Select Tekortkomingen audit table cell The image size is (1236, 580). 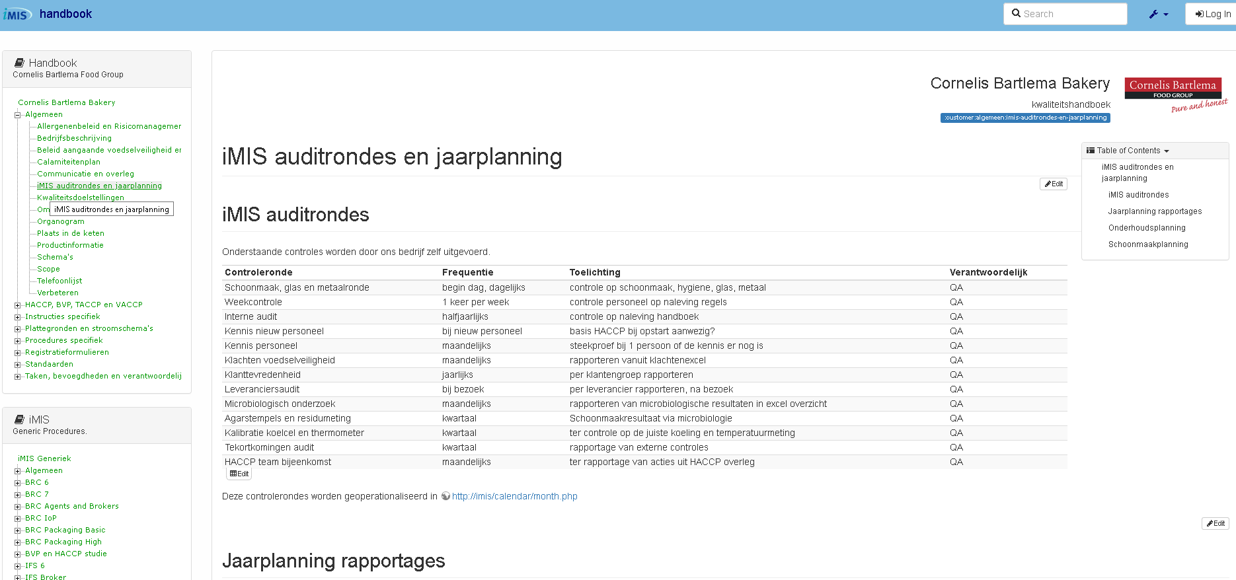click(269, 447)
